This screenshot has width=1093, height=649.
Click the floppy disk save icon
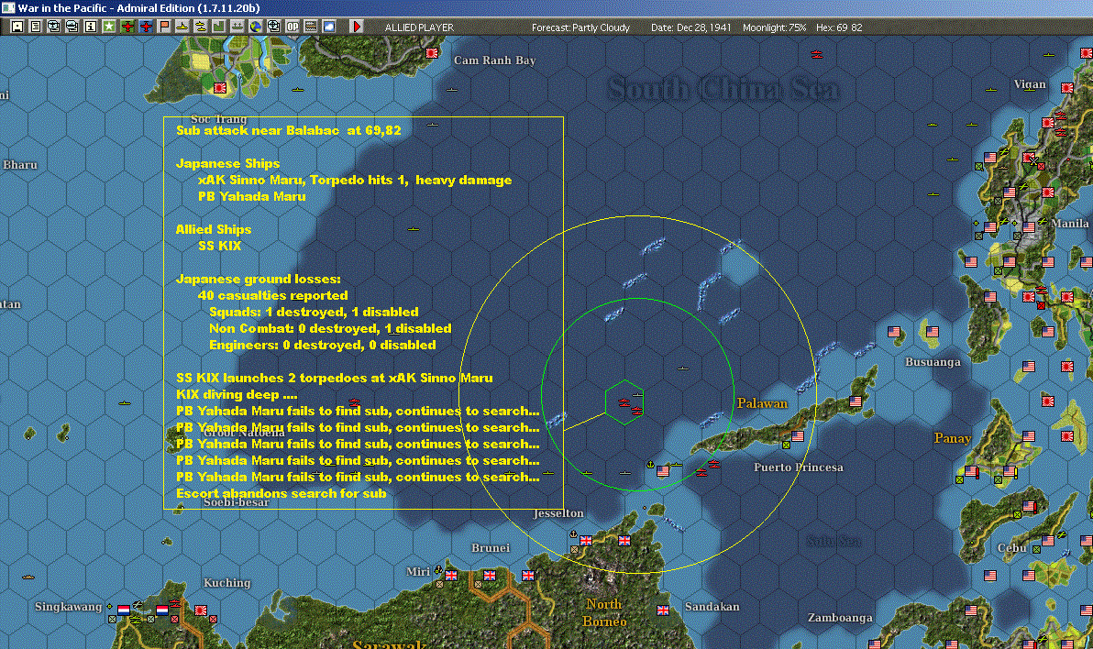click(x=17, y=27)
